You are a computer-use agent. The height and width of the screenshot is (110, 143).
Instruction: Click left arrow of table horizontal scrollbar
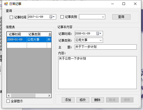pos(9,96)
